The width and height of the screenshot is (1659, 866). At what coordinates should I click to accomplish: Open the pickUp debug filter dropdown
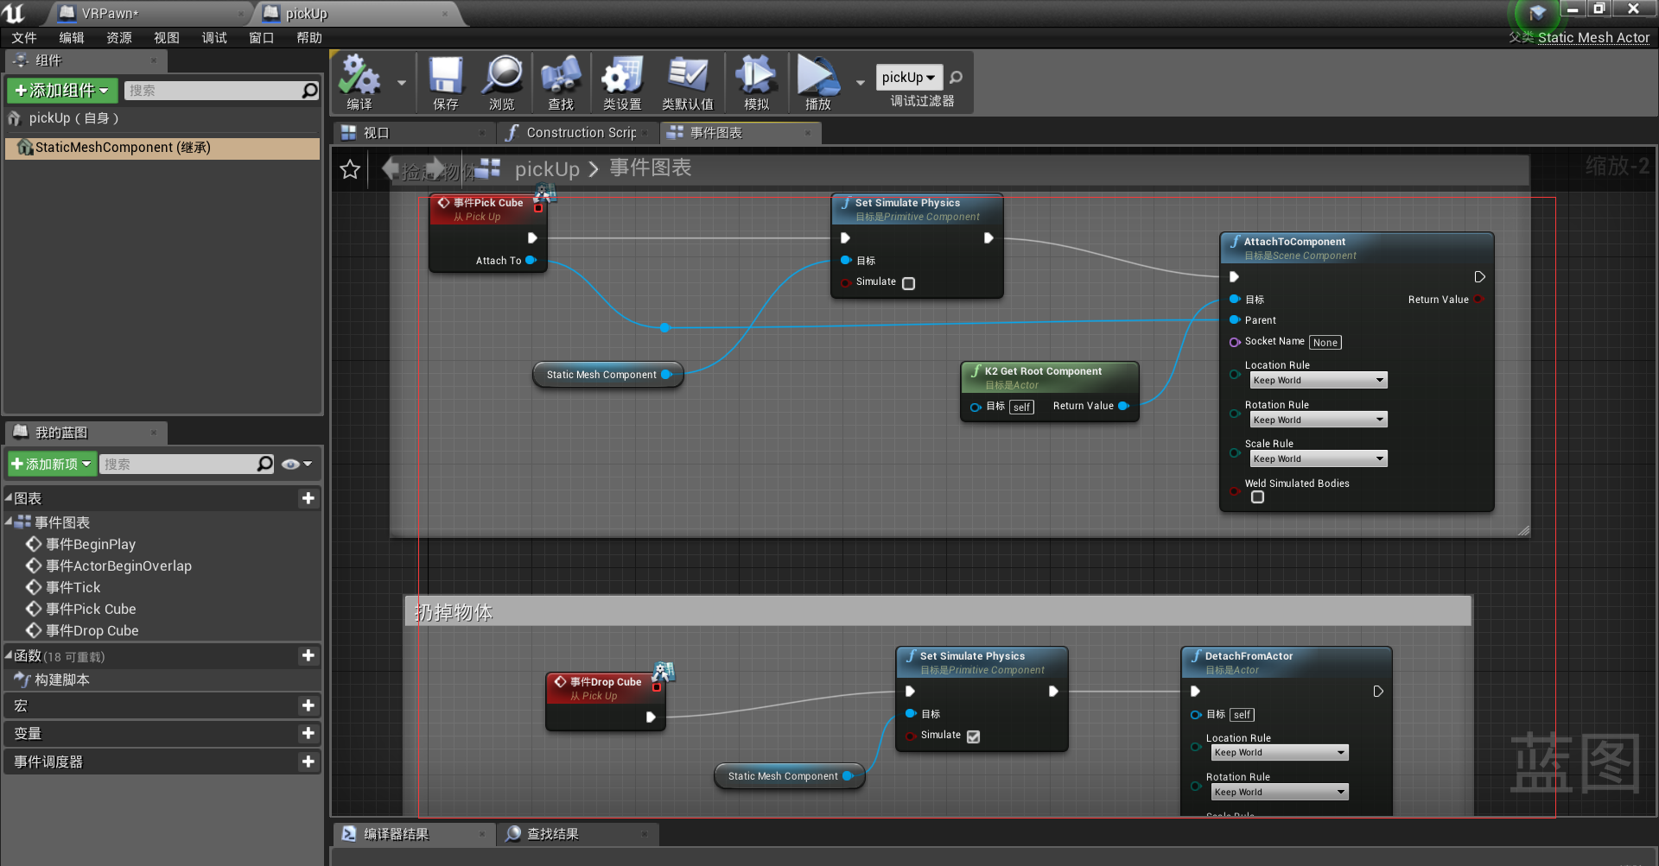[908, 77]
